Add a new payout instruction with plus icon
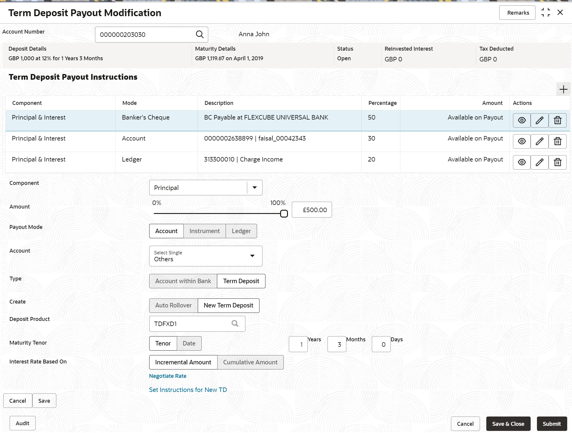572x433 pixels. click(563, 89)
